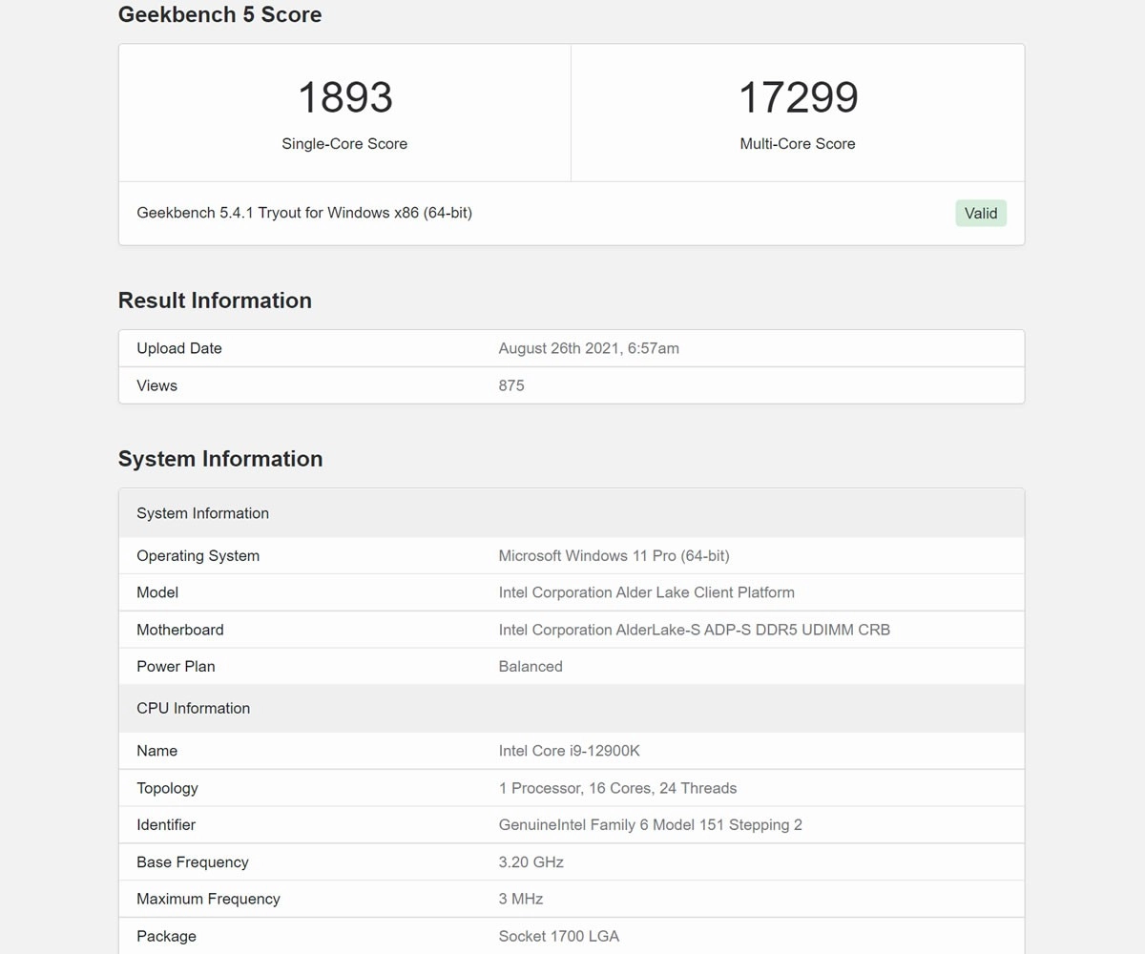Click GenuineIntel Family 6 Model 151 value
Screen dimensions: 1145x954
pos(650,824)
